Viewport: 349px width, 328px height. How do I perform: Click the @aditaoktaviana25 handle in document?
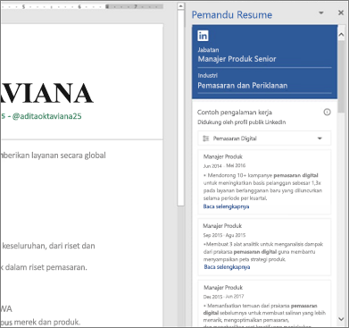click(46, 116)
